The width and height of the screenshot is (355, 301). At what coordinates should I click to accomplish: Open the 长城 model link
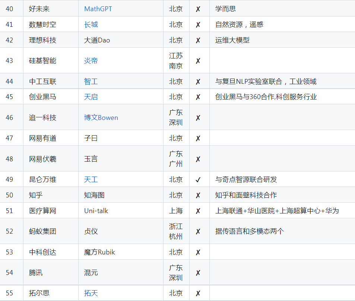[91, 25]
